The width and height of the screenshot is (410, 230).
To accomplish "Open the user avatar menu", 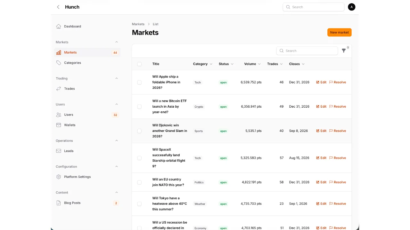I will tap(351, 7).
